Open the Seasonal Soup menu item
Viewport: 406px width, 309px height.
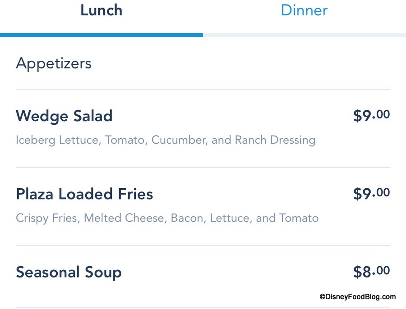[x=69, y=273]
